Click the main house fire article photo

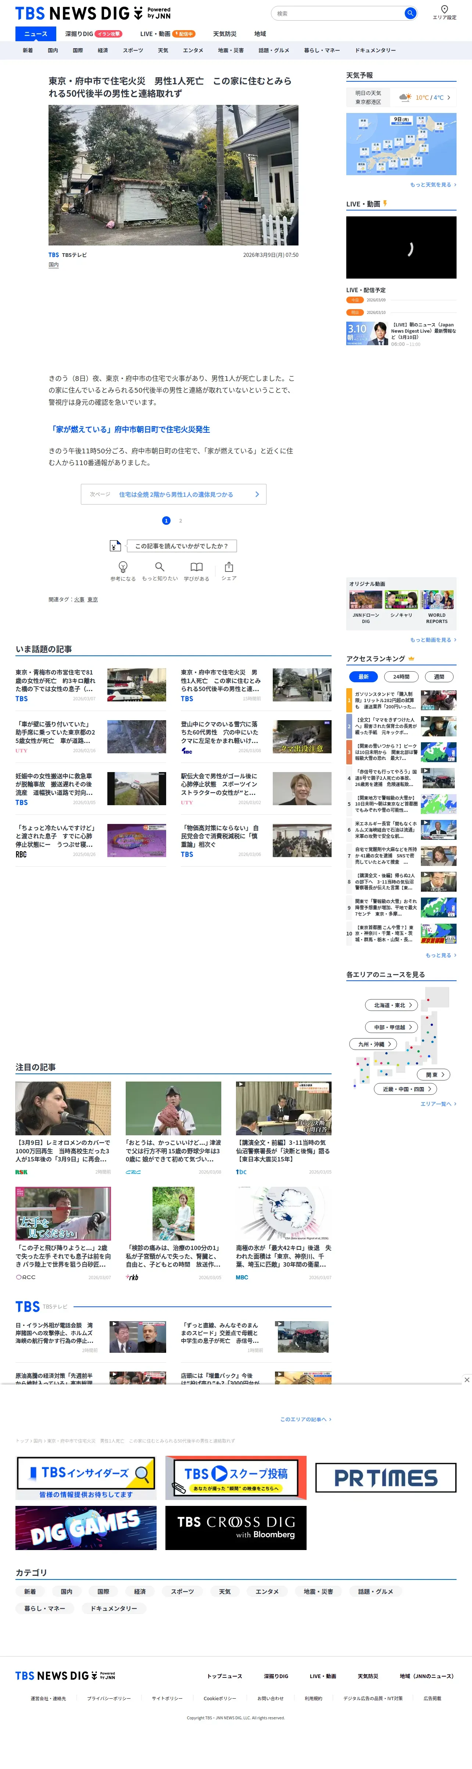(x=173, y=175)
